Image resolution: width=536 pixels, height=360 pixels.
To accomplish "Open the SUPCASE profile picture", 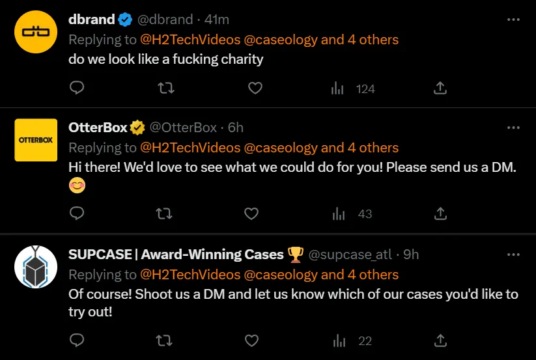I will point(36,267).
